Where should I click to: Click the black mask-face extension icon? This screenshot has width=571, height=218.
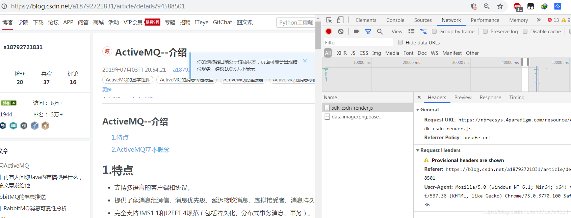point(530,6)
